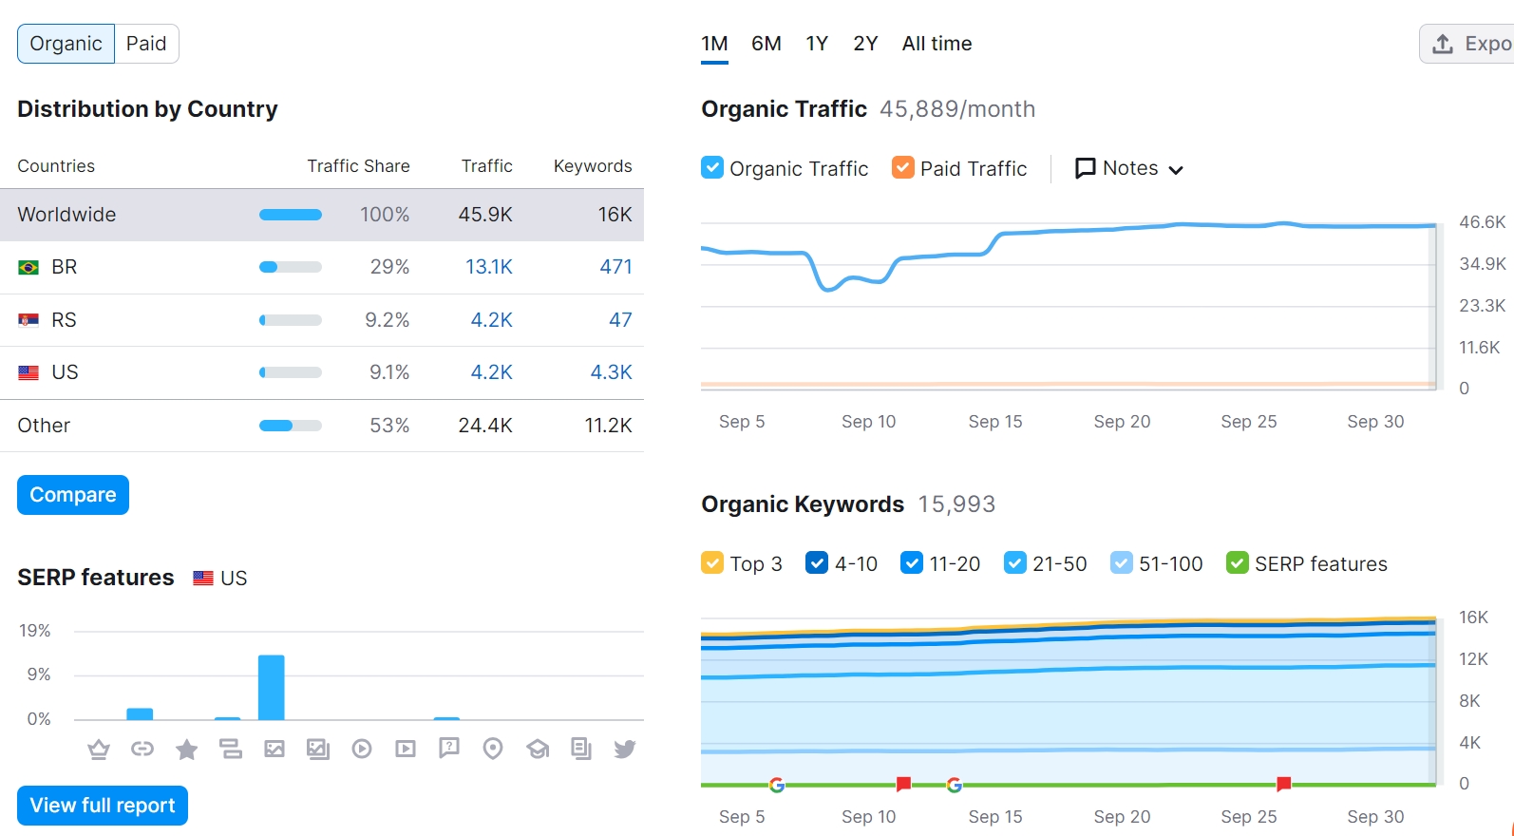Toggle the 11-20 keywords checkbox

click(x=912, y=562)
